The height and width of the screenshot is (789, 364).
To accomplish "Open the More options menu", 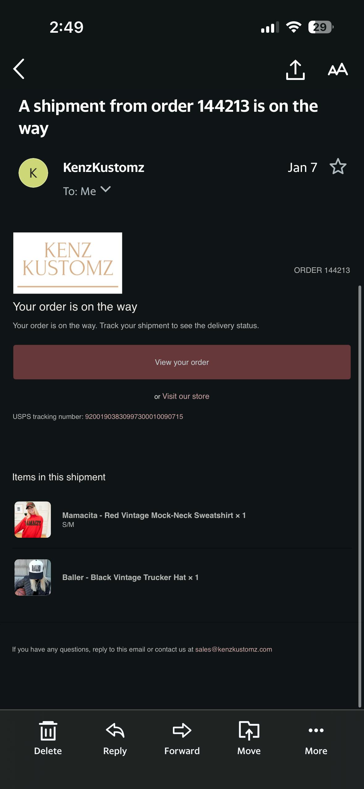I will point(316,738).
